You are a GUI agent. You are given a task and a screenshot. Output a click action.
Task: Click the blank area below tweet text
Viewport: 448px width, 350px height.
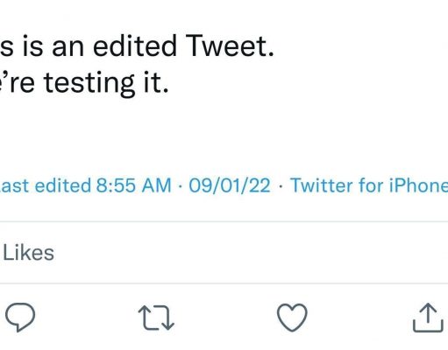coord(224,134)
